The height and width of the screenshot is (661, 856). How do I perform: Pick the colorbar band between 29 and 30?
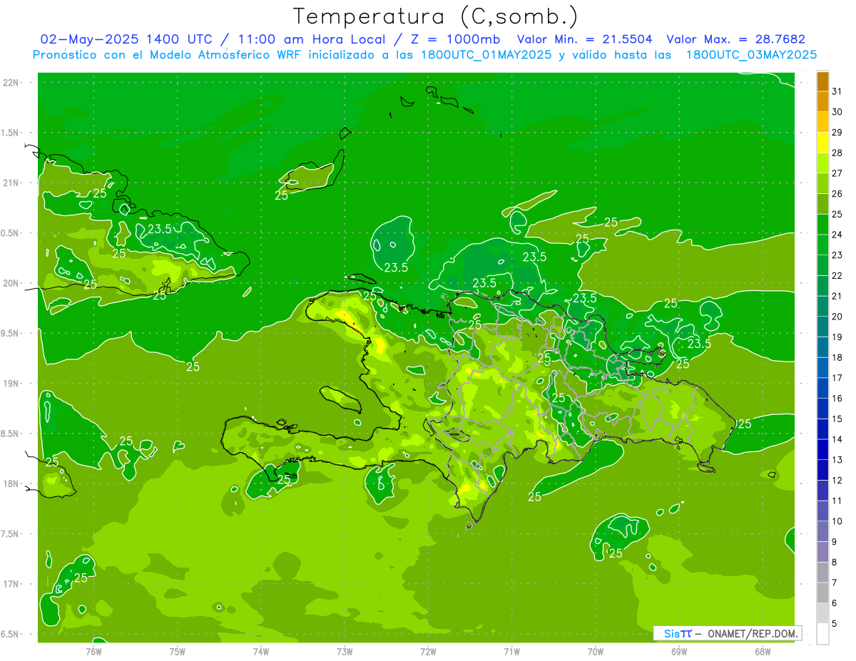pos(822,123)
